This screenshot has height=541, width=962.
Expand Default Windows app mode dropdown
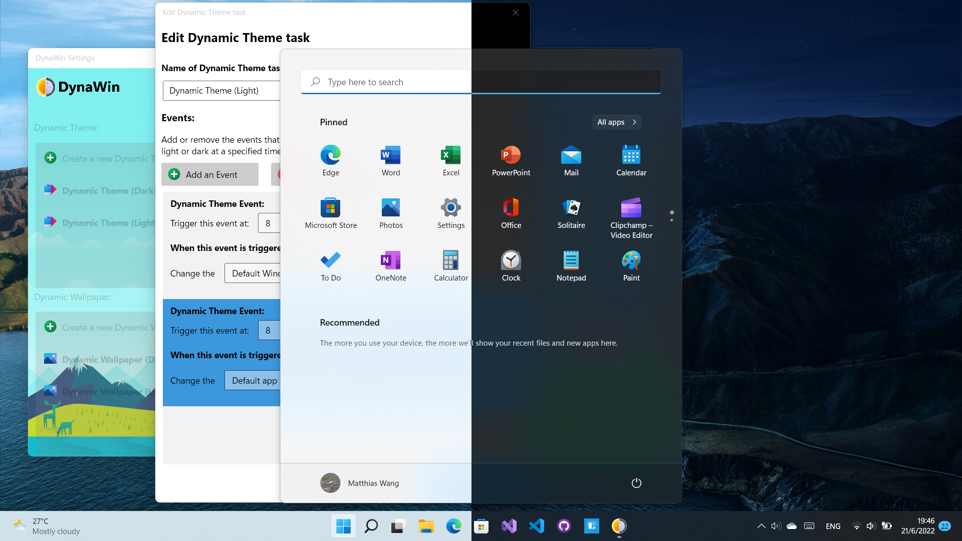pyautogui.click(x=258, y=273)
